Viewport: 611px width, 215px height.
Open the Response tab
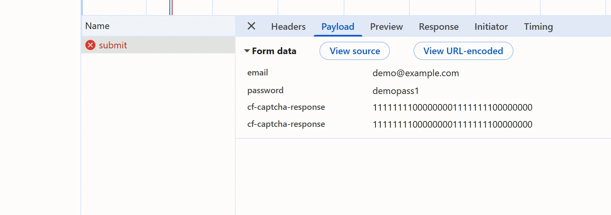[x=439, y=27]
